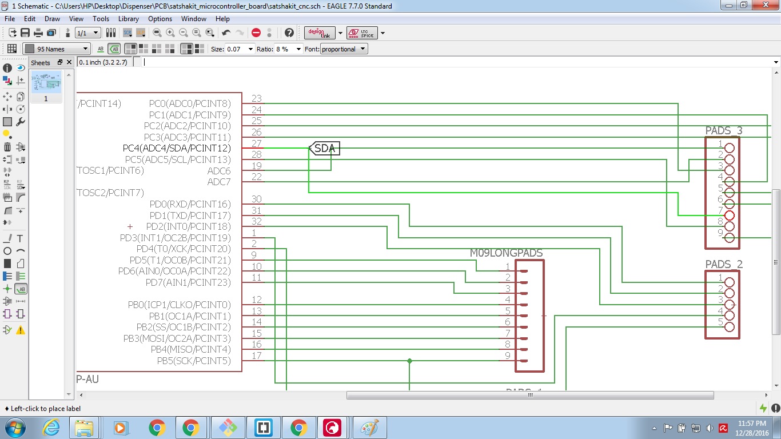Image resolution: width=781 pixels, height=439 pixels.
Task: Open the Windows Start menu
Action: tap(14, 428)
